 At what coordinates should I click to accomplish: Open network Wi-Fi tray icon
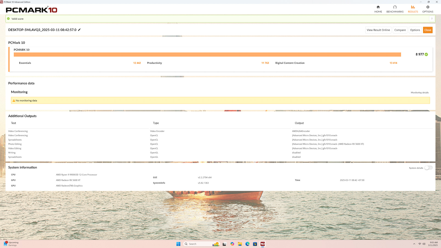pyautogui.click(x=420, y=244)
